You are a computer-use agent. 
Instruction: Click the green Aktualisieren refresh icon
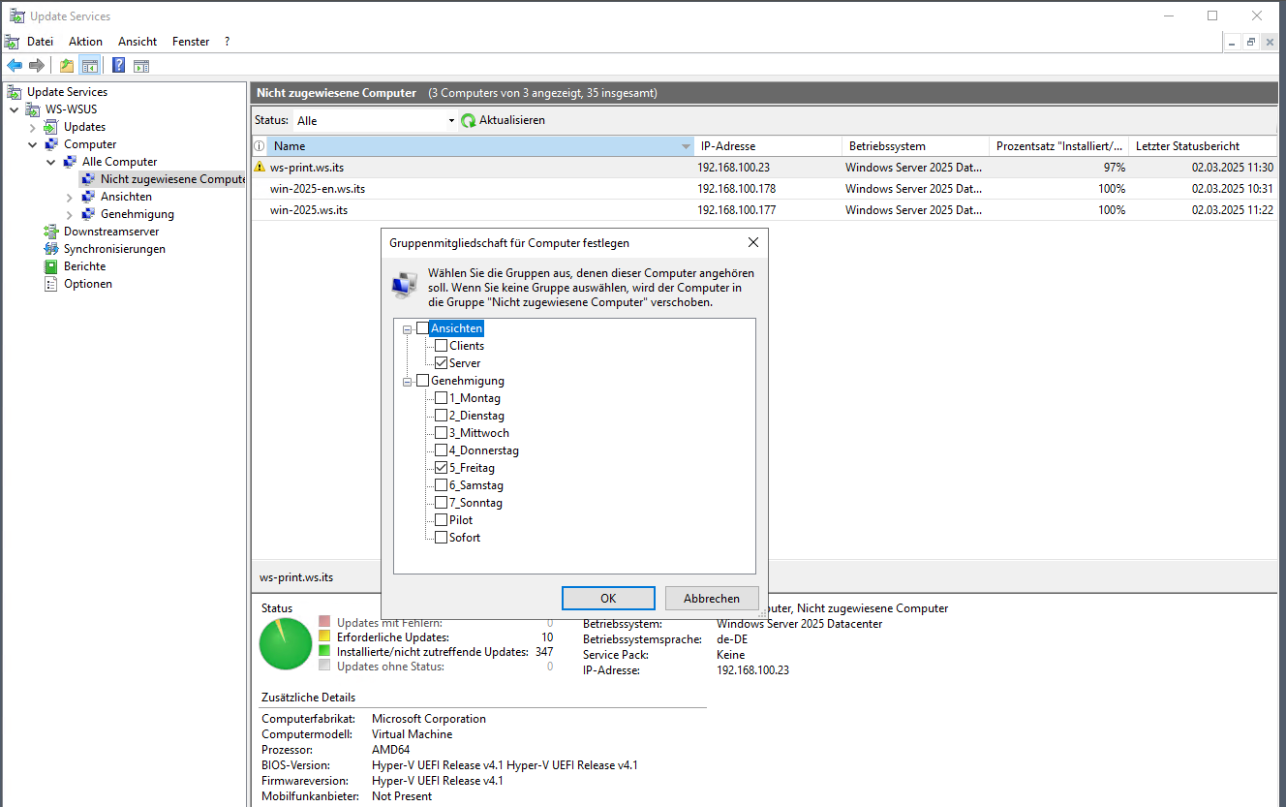click(469, 121)
